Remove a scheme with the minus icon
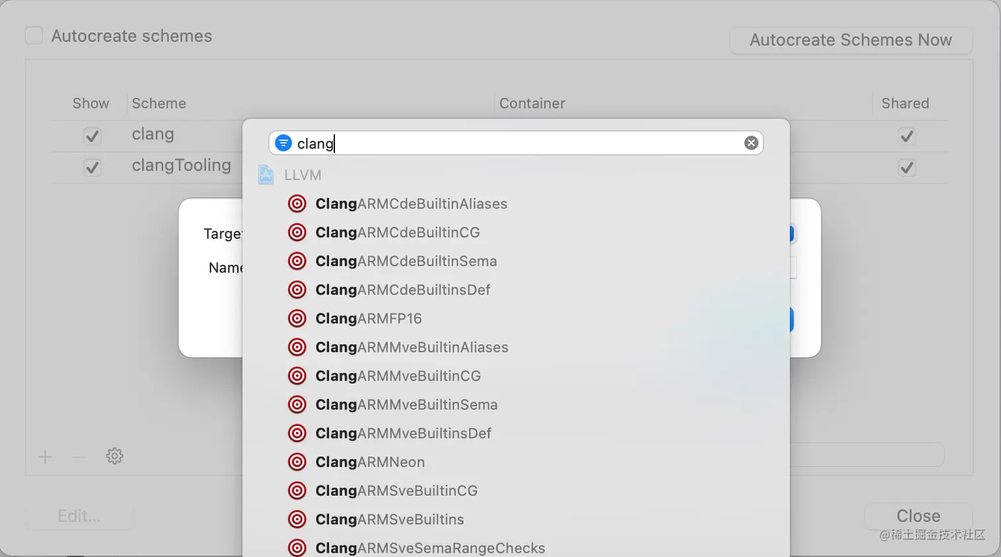 [x=79, y=456]
